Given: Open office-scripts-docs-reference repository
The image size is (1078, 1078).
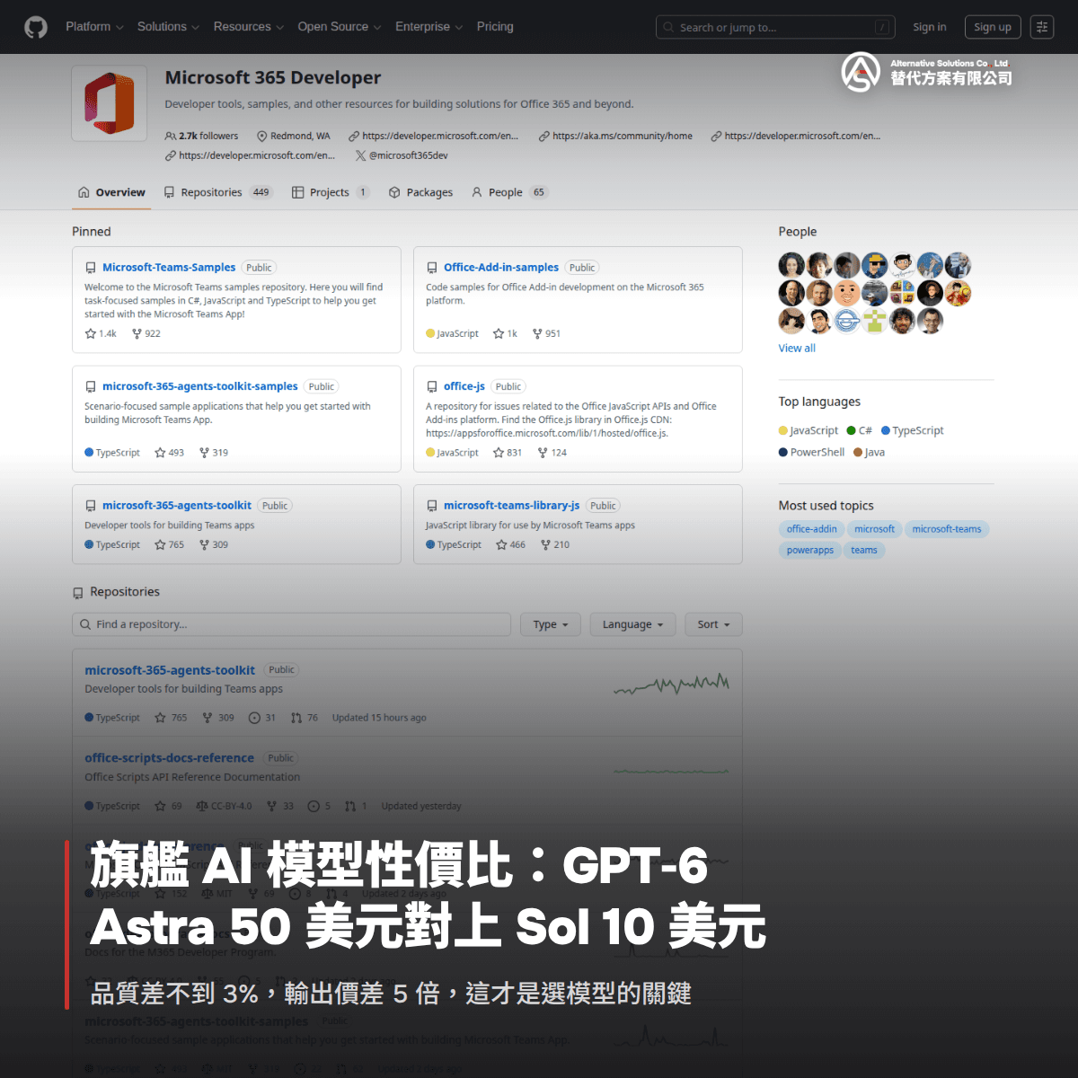Looking at the screenshot, I should point(169,758).
